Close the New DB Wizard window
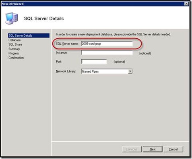The height and width of the screenshot is (159, 192). click(x=186, y=4)
